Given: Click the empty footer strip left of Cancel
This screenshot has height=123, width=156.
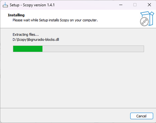Looking at the screenshot, I should (65, 116).
